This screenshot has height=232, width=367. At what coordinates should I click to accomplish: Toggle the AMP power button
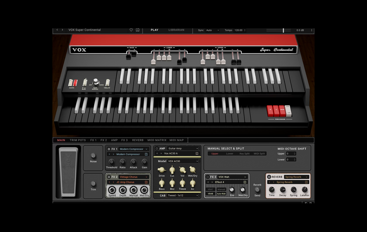[157, 149]
